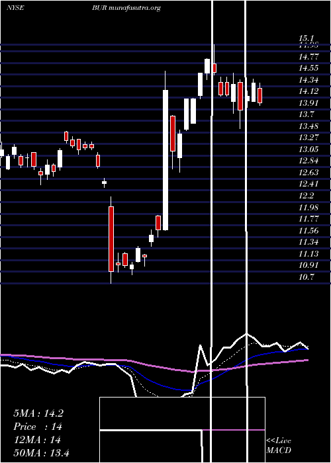
Task: Select the 12.2 price axis label
Action: (x=306, y=196)
